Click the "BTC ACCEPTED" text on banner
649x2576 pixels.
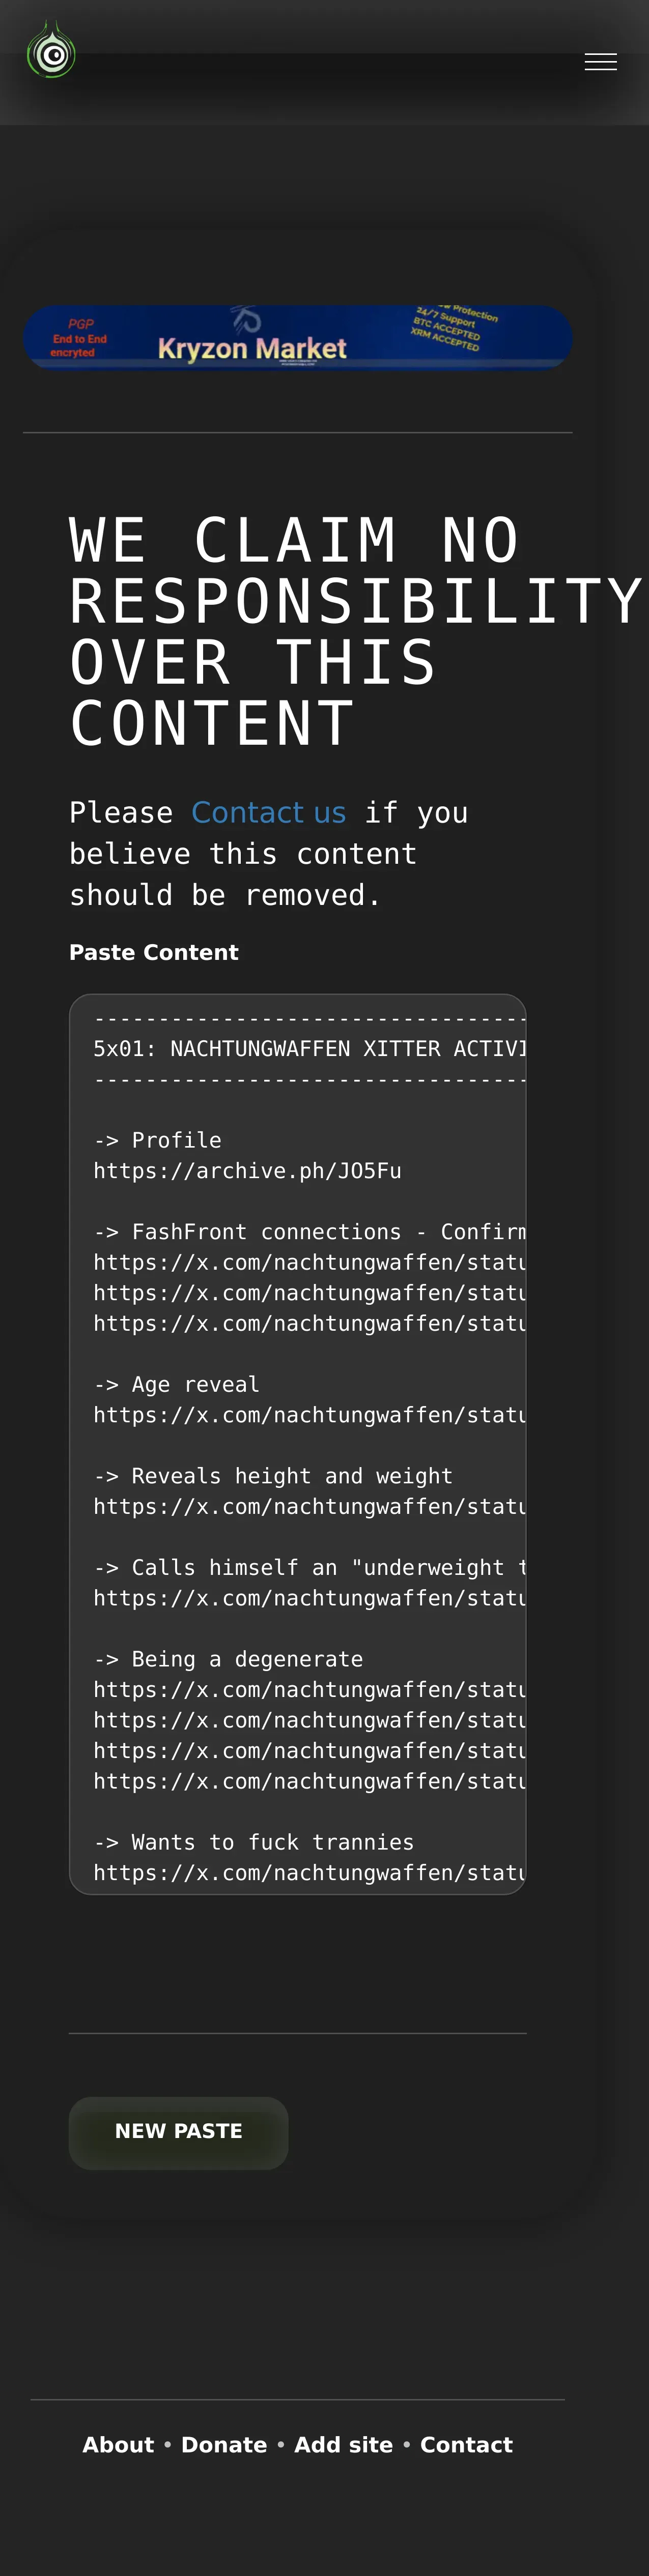click(x=446, y=329)
